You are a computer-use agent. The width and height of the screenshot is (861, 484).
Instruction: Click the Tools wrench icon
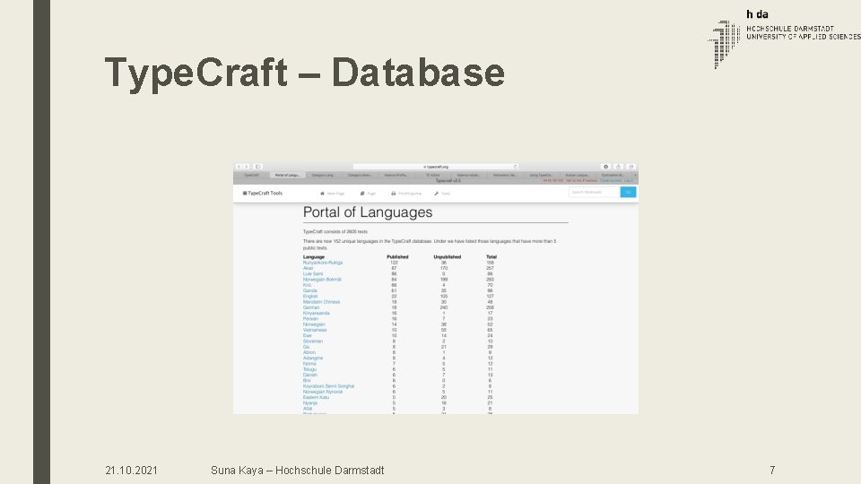(x=437, y=194)
